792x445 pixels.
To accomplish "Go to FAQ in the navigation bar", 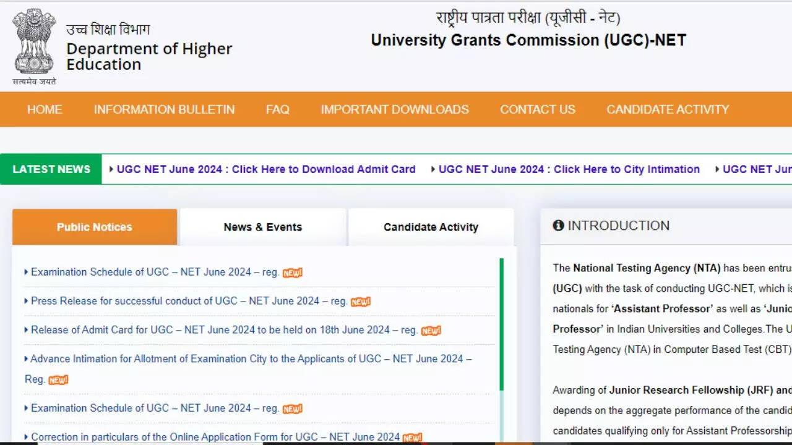I will [x=277, y=109].
